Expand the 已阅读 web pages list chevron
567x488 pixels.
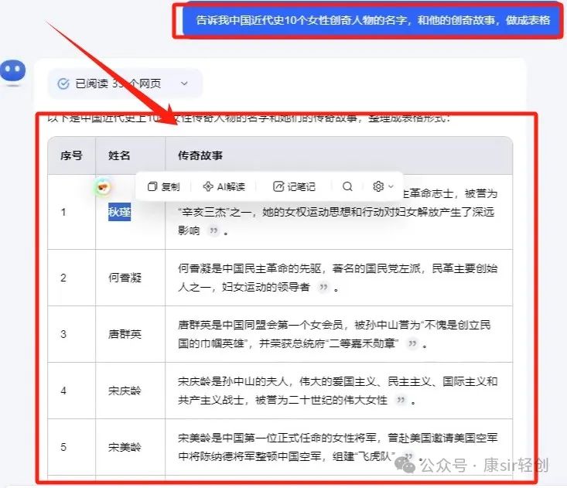184,84
